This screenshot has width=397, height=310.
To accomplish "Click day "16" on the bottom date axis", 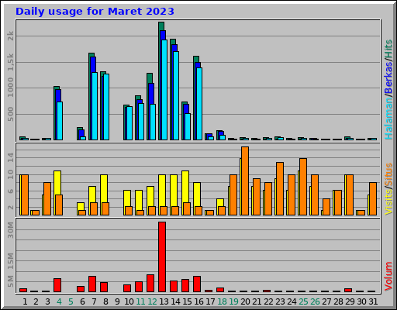I will coord(198,301).
